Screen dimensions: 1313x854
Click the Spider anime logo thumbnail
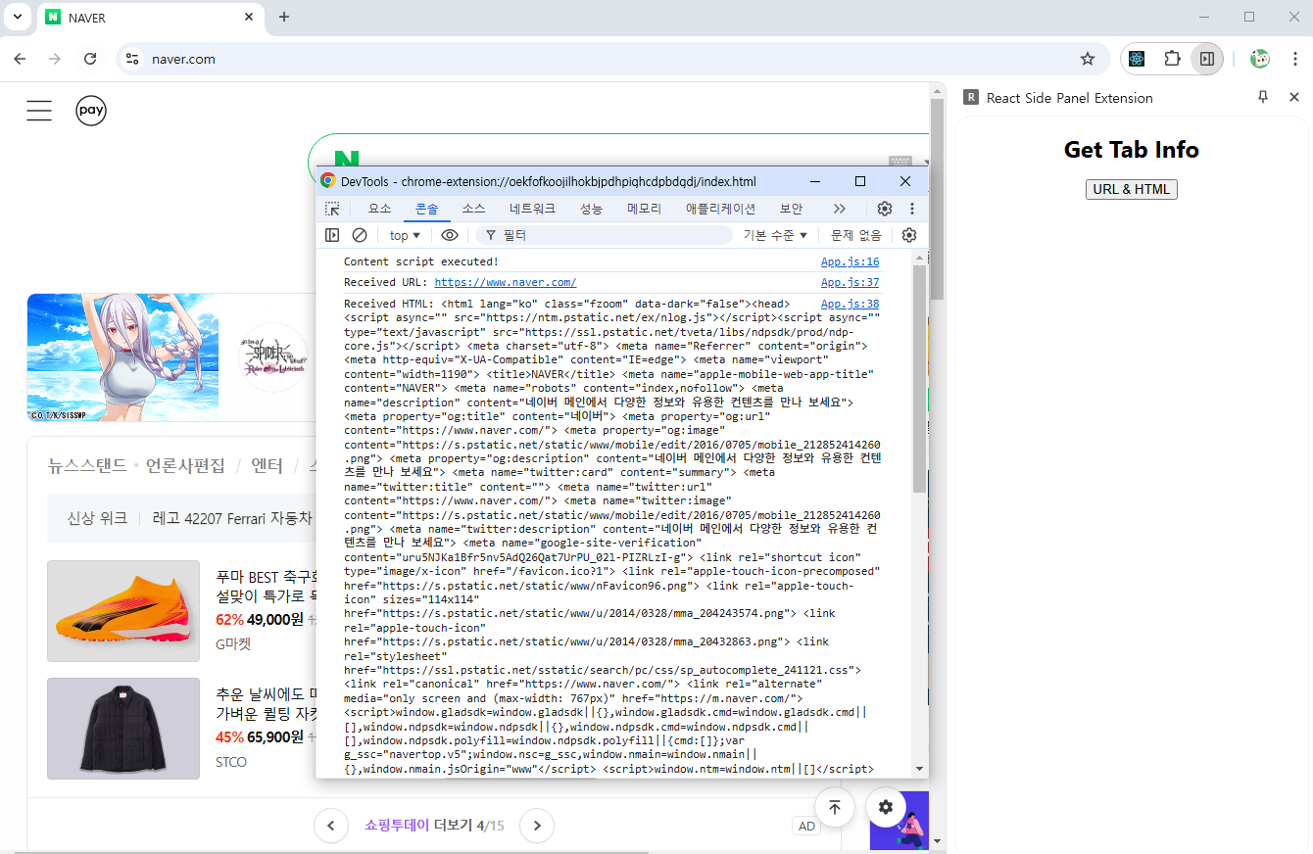point(274,357)
